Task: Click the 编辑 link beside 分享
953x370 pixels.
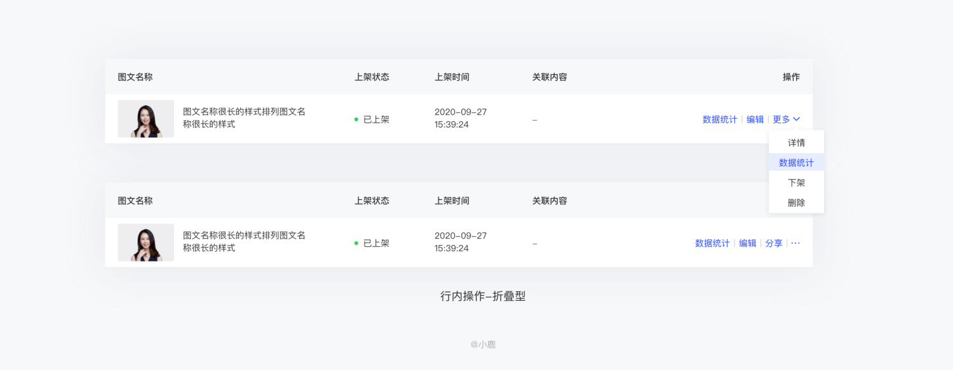Action: (747, 243)
